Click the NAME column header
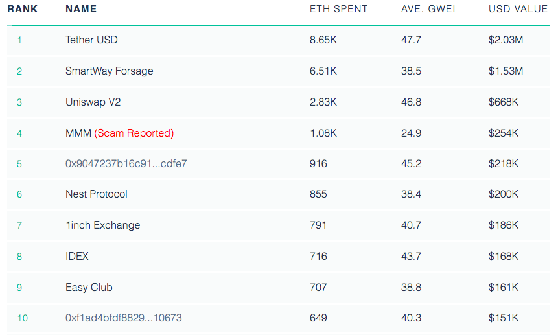 coord(81,9)
